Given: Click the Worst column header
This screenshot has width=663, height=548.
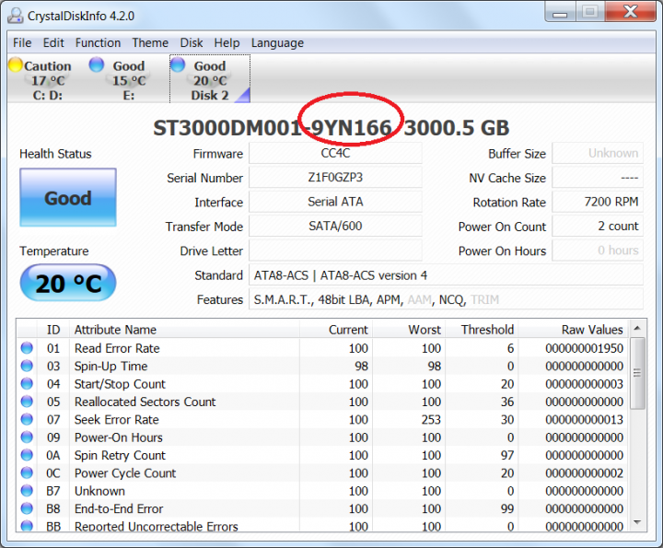Looking at the screenshot, I should pos(409,330).
